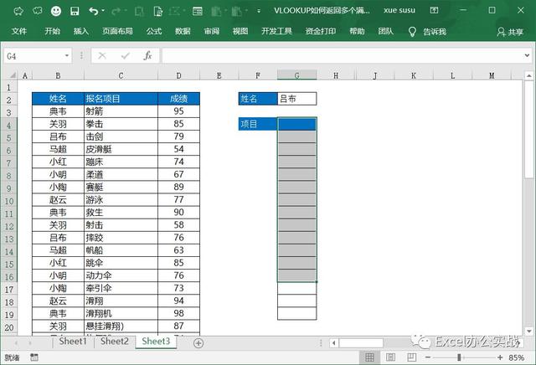Open the 团队 tab
Screen dimensions: 536x365
[385, 32]
